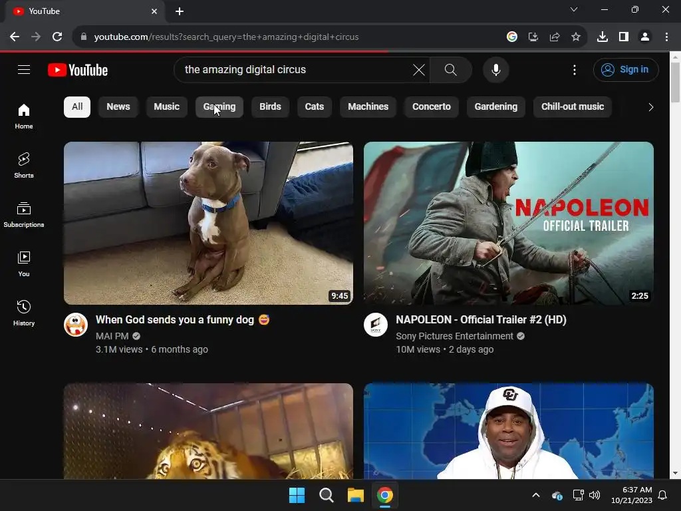The image size is (681, 511).
Task: Focus the browser address bar URL
Action: click(x=226, y=37)
